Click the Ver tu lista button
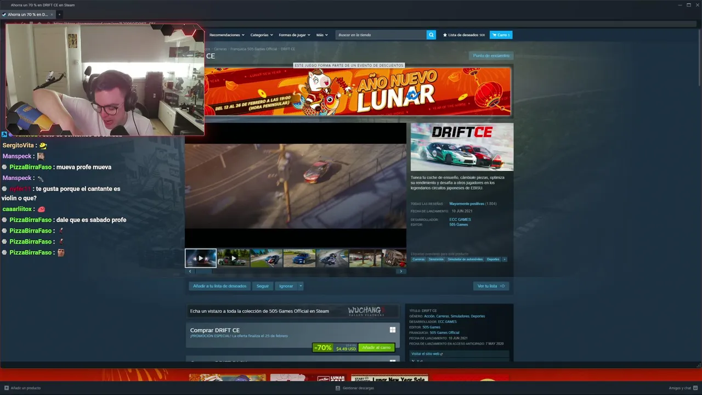The image size is (702, 395). point(491,286)
